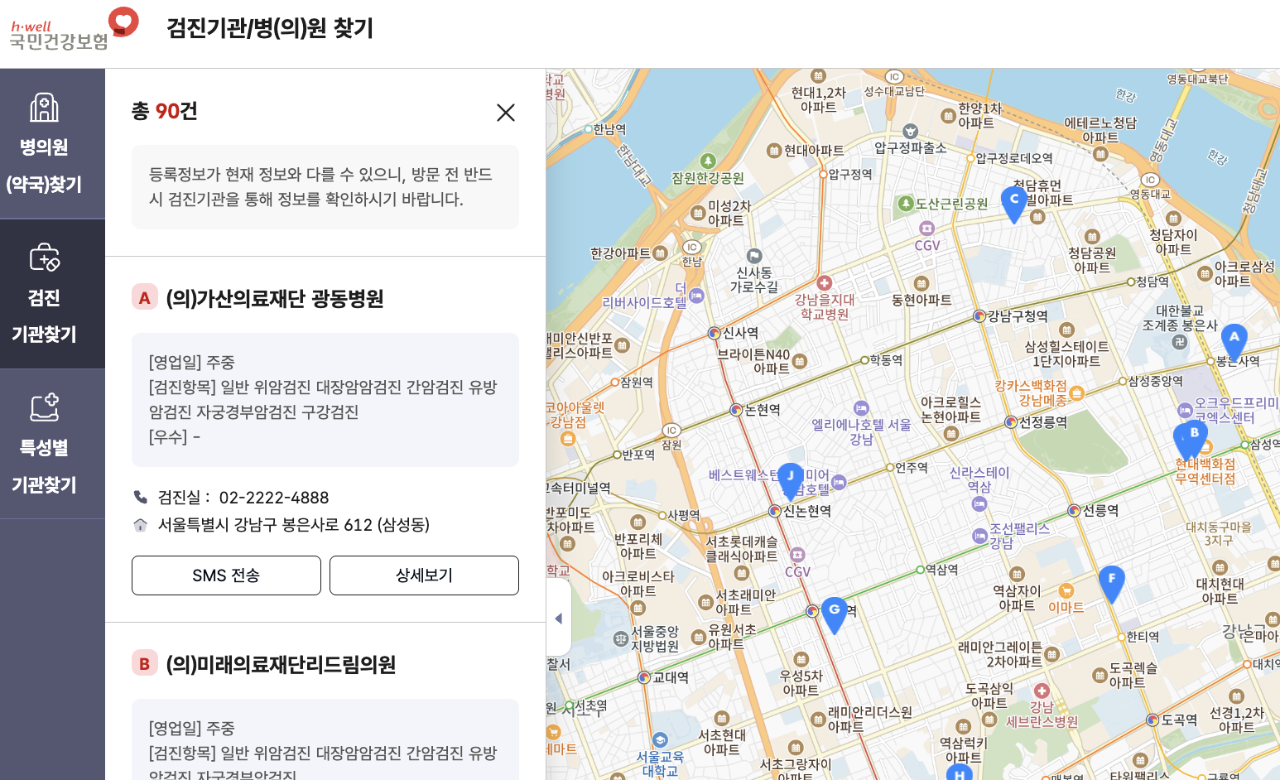Click the 압구정파출소 police icon
The image size is (1280, 780).
pyautogui.click(x=910, y=131)
